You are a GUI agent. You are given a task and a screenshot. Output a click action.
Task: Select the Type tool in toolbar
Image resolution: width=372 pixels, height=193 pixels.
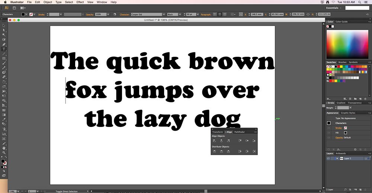(4, 49)
